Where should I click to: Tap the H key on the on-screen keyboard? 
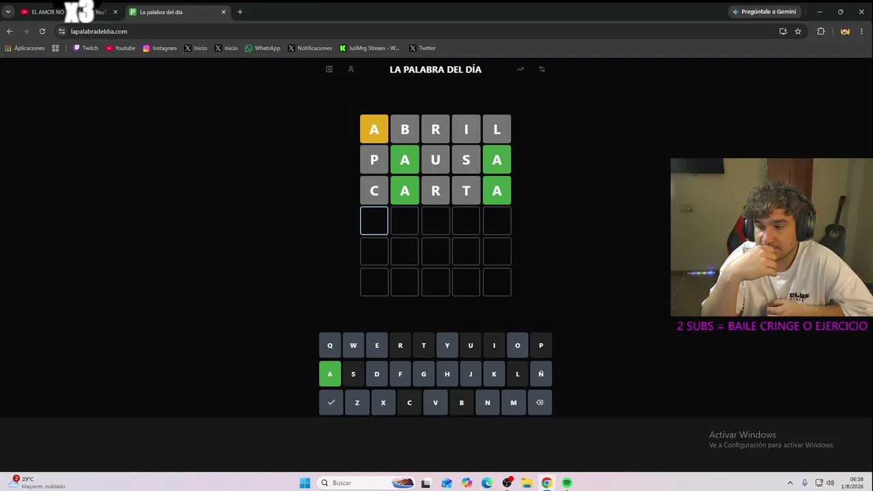(x=447, y=374)
